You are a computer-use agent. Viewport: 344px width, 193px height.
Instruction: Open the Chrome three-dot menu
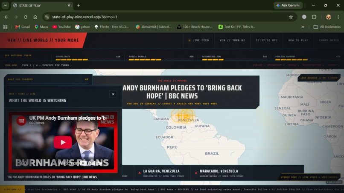(338, 17)
